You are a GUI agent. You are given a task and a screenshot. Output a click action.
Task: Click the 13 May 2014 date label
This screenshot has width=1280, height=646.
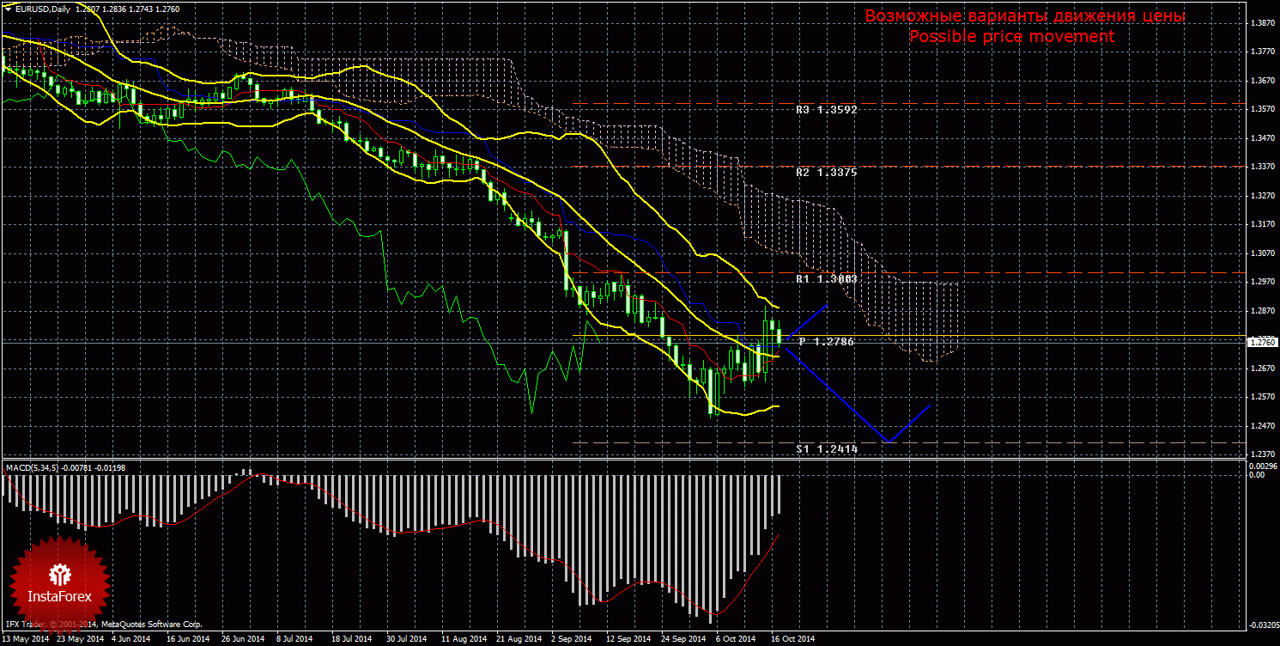pyautogui.click(x=27, y=639)
